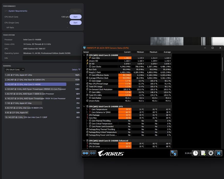224x179 pixels.
Task: Click the Total CPU Utility row
Action: point(127,95)
